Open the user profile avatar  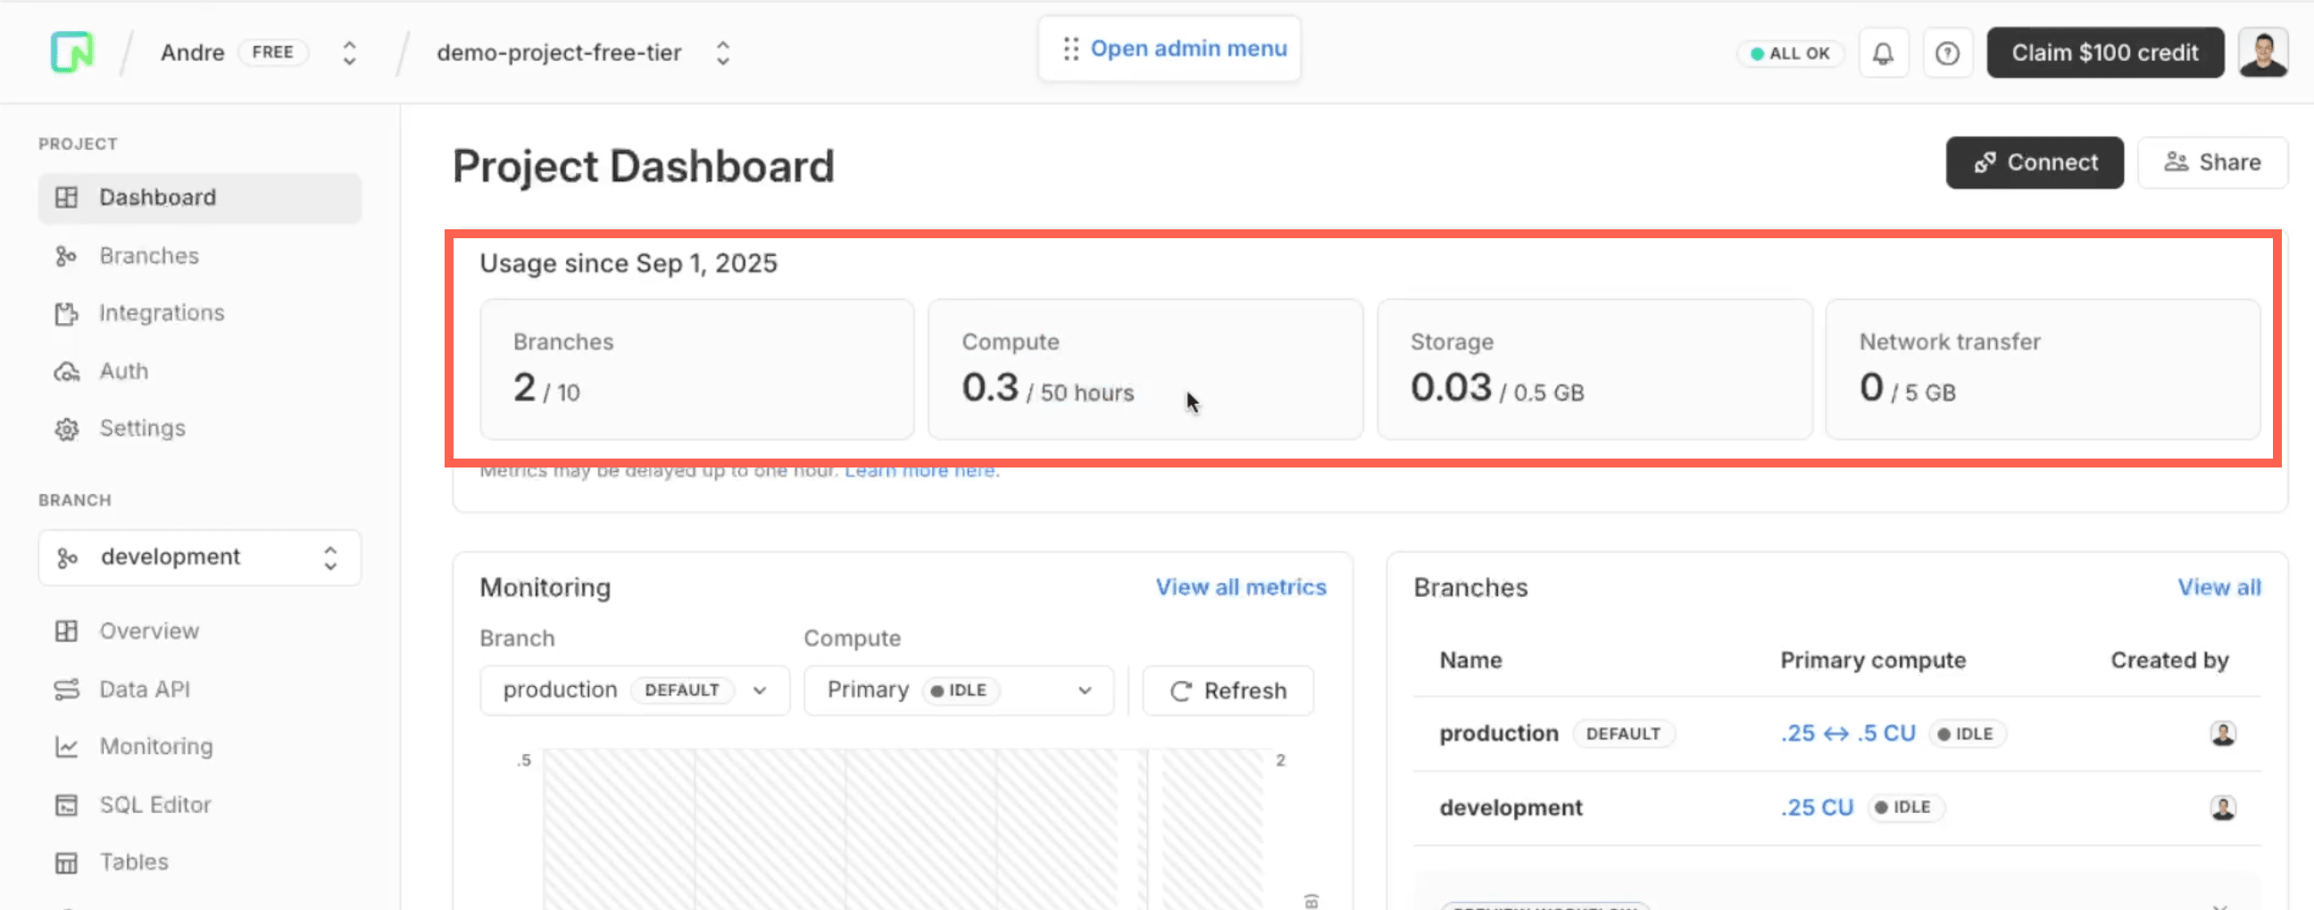(x=2262, y=54)
